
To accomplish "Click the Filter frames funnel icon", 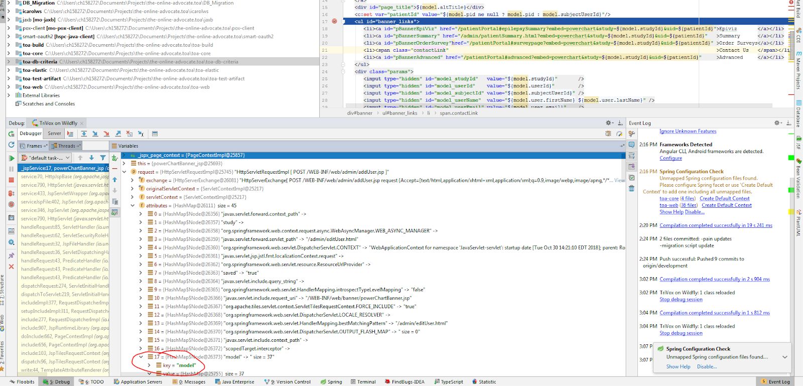I will pyautogui.click(x=103, y=158).
